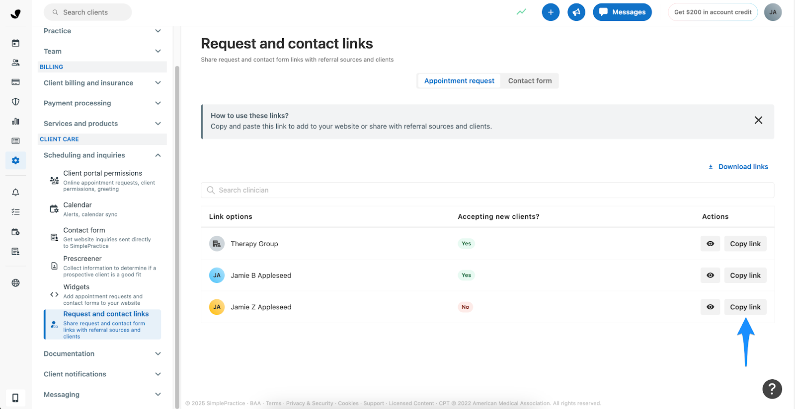
Task: Open the task checklist icon in left rail
Action: click(x=15, y=212)
